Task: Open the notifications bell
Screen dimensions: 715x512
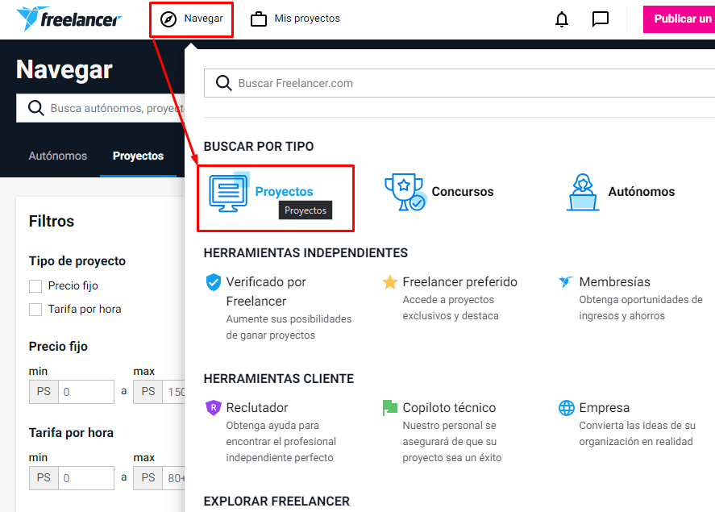Action: (x=562, y=19)
